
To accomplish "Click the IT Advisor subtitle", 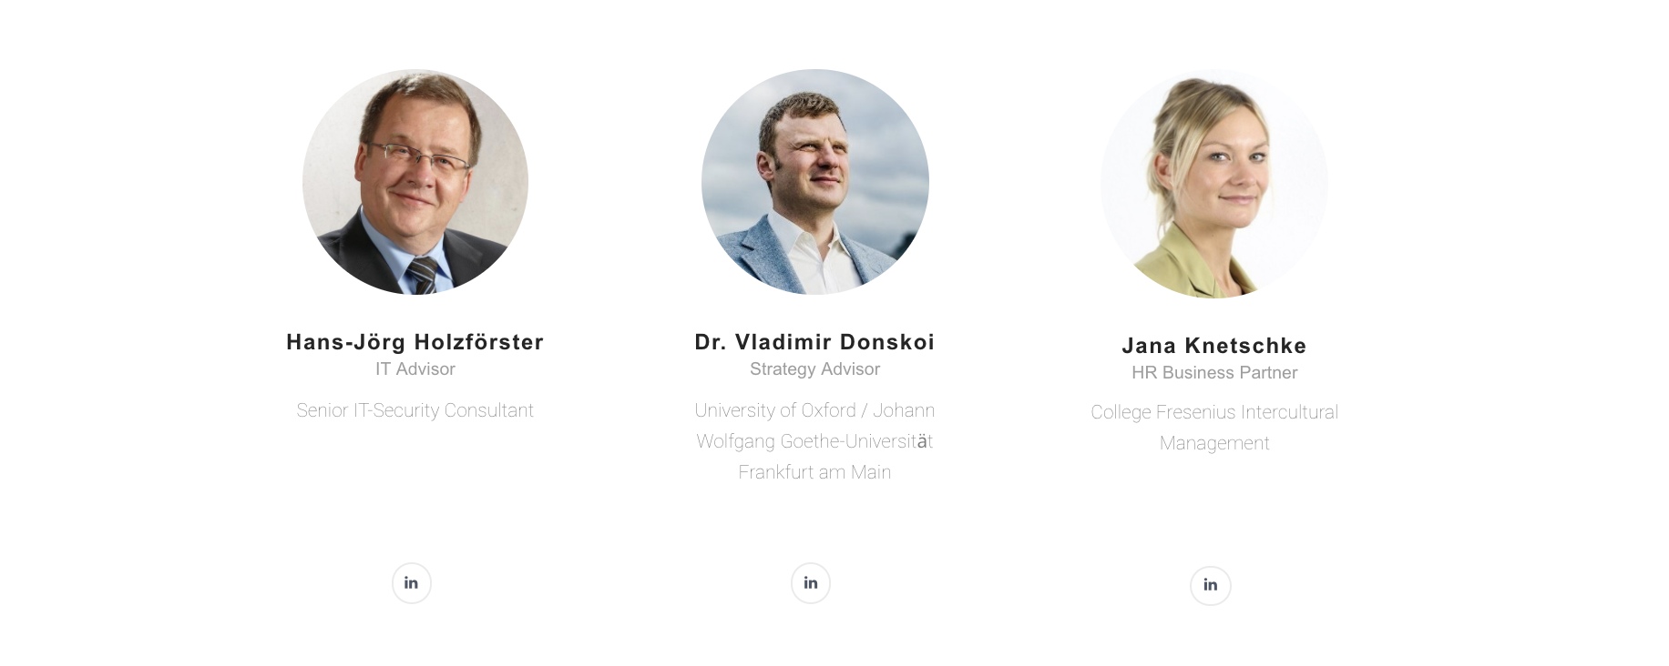I will pyautogui.click(x=415, y=369).
